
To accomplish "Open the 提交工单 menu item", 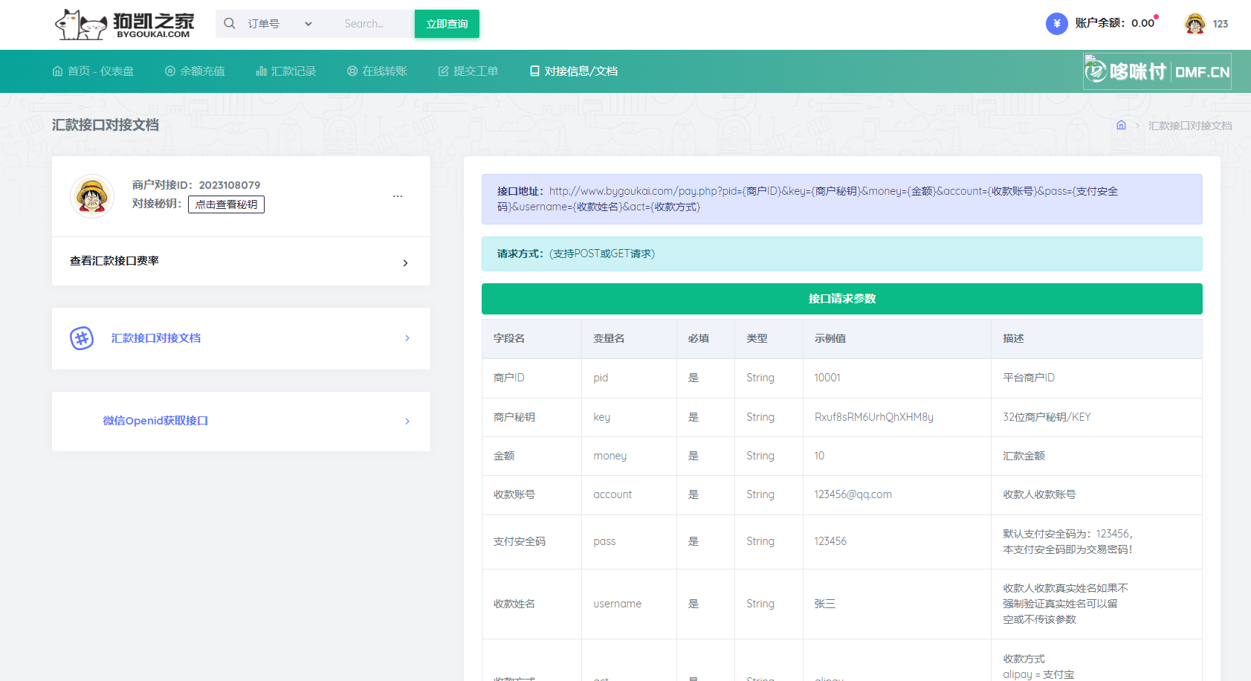I will click(468, 71).
